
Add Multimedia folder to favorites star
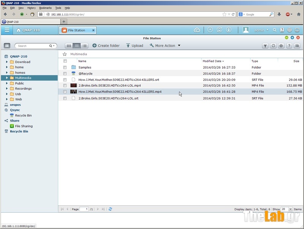(65, 54)
